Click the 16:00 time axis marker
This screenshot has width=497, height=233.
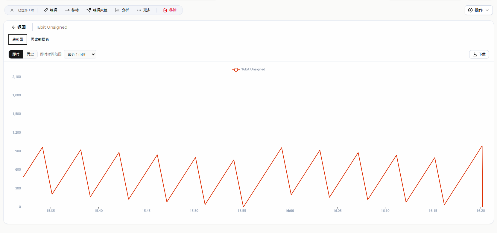pos(289,211)
